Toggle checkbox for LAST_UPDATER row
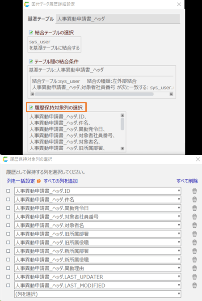Screen dimensions: 202x301 8,276
